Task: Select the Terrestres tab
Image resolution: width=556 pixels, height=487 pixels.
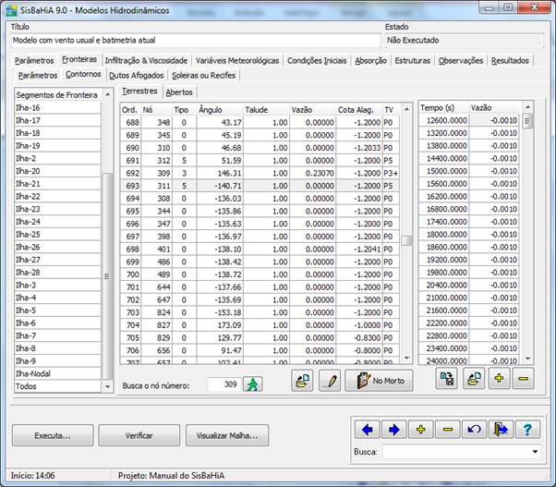Action: (x=139, y=91)
